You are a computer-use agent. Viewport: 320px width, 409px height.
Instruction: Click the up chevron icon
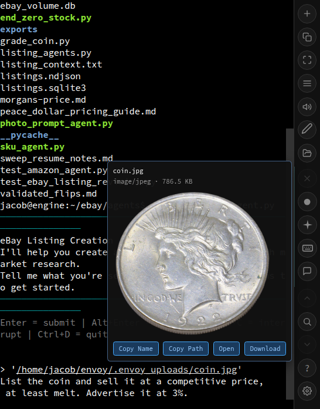coord(307,299)
